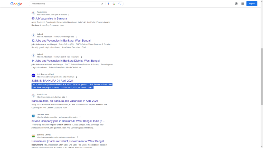
Task: Open Google settings gear
Action: pyautogui.click(x=236, y=4)
